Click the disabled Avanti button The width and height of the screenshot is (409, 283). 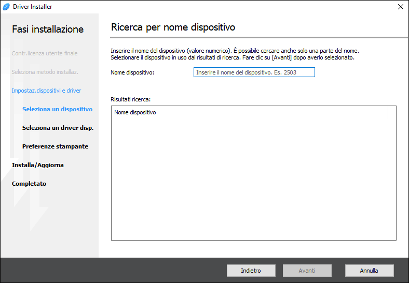307,271
